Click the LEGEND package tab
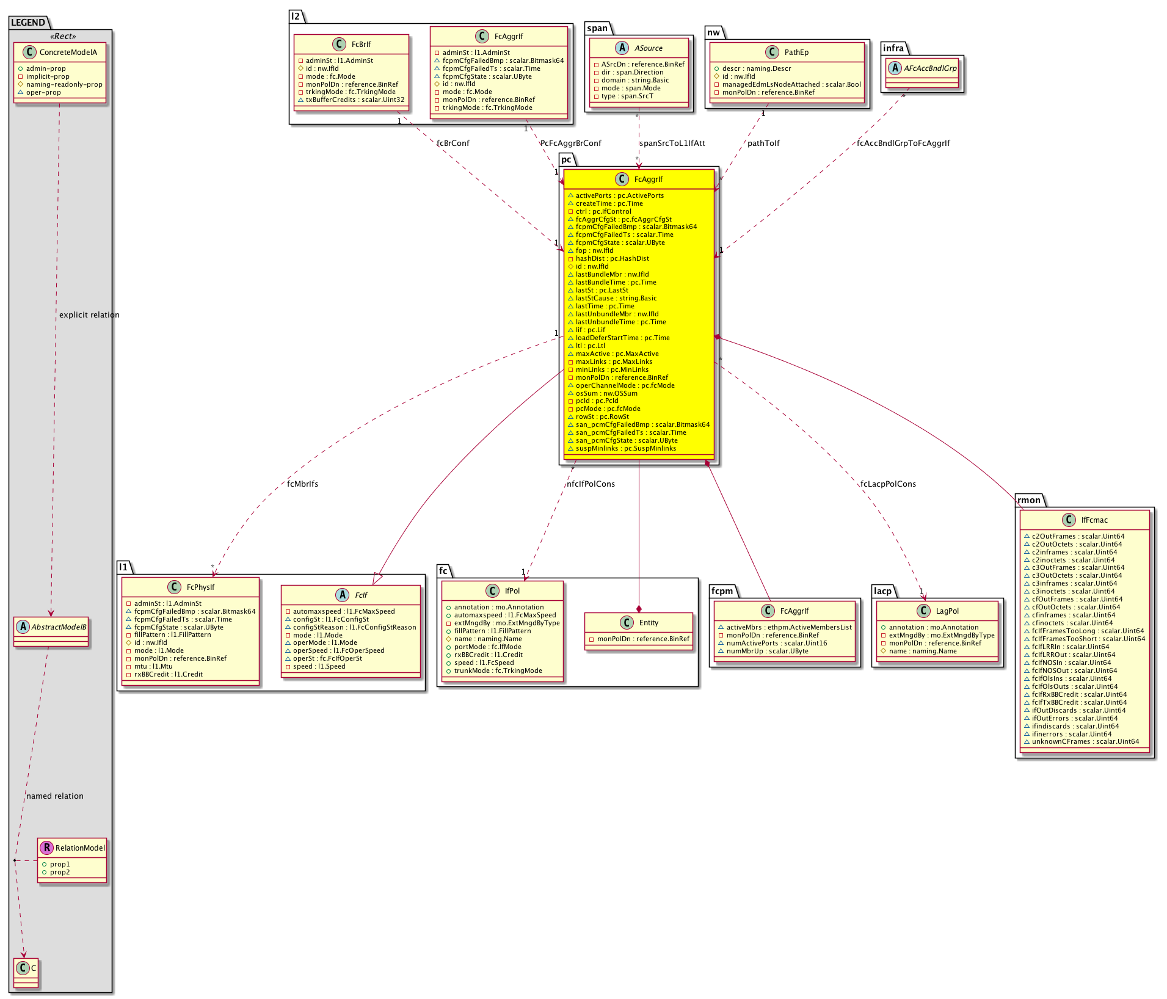This screenshot has height=999, width=1167. pos(28,23)
